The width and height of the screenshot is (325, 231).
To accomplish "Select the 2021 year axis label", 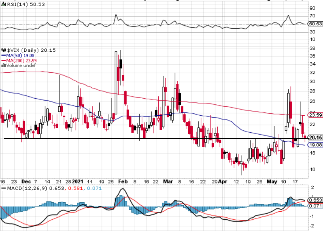I will pyautogui.click(x=77, y=181).
